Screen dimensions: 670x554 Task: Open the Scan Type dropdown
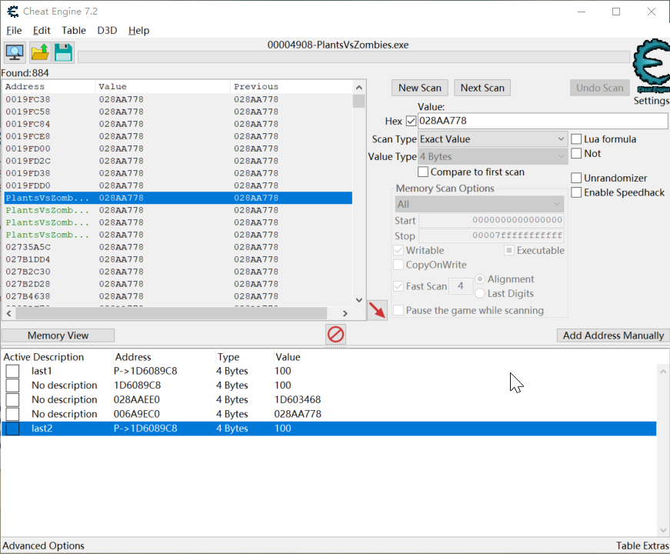(492, 139)
